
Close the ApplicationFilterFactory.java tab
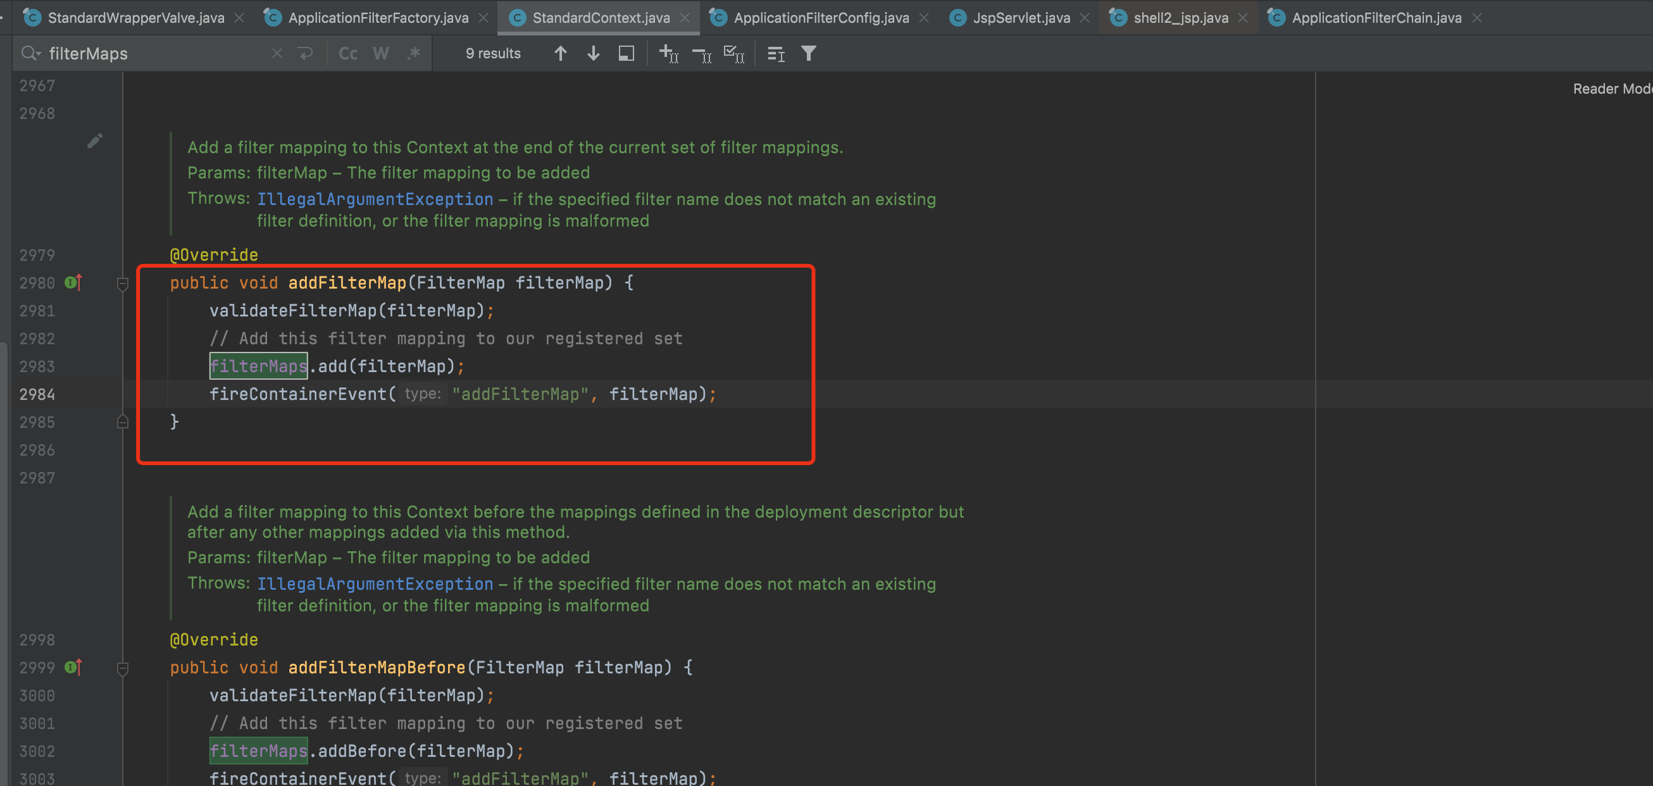pos(484,18)
